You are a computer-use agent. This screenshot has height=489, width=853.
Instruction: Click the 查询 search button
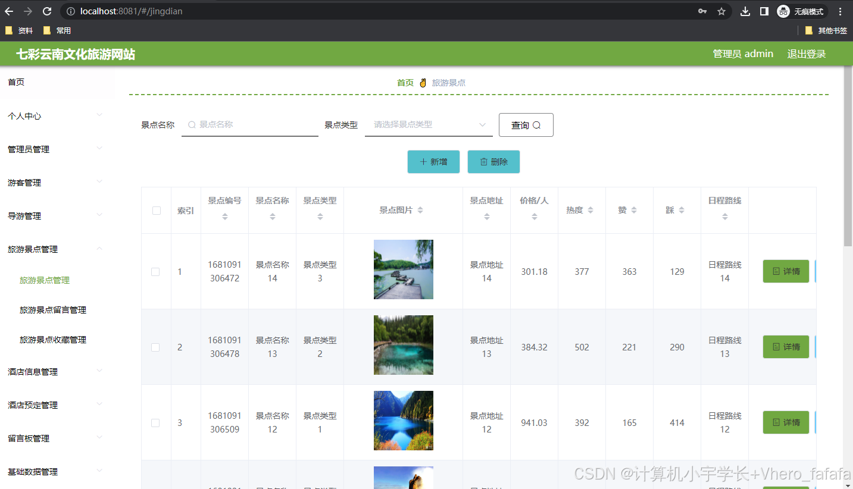(x=526, y=124)
